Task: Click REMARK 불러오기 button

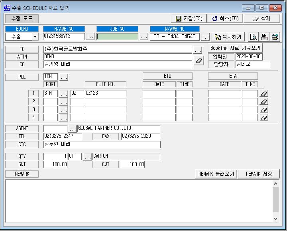Action: click(x=216, y=174)
